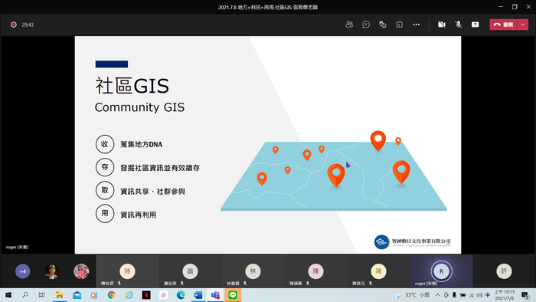This screenshot has width=536, height=302.
Task: Launch Internet Explorer from the taskbar
Action: tap(129, 295)
